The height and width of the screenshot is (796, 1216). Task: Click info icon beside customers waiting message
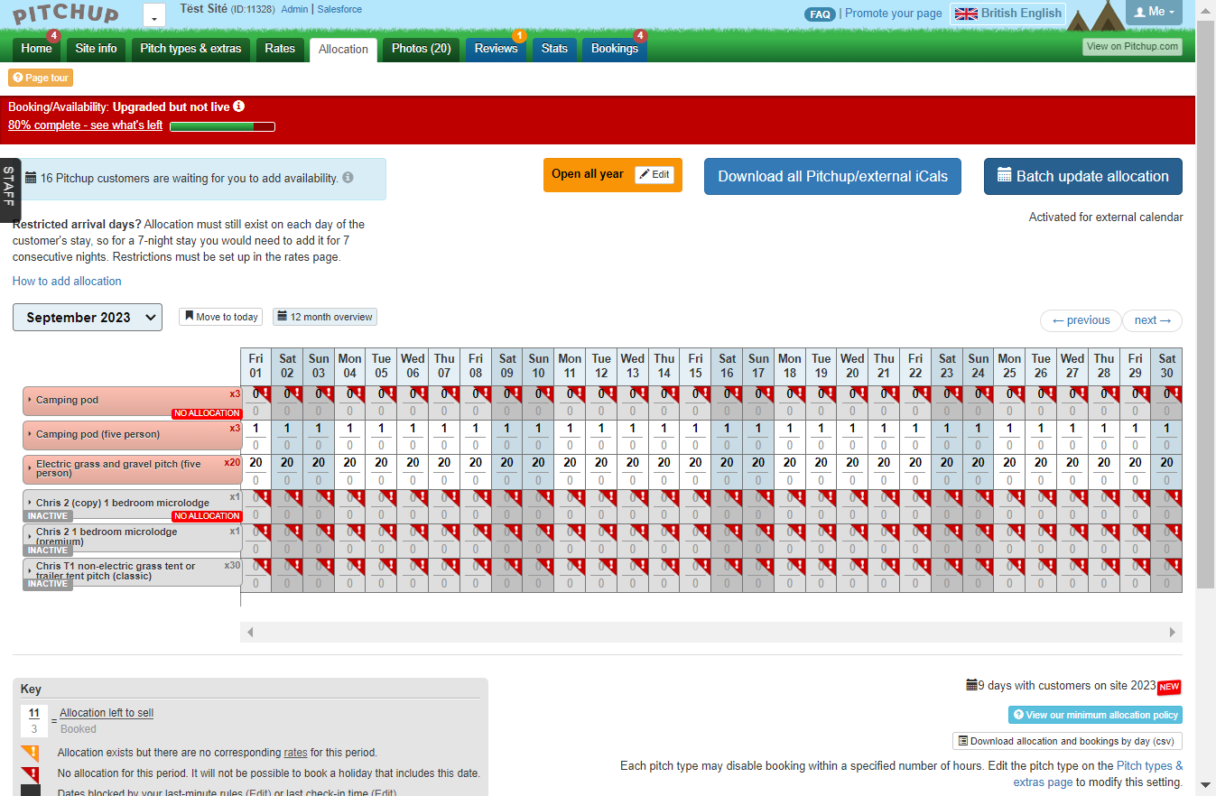coord(348,178)
